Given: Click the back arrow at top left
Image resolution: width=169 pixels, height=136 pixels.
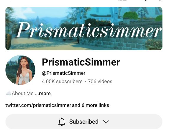Looking at the screenshot, I should (10, 0).
